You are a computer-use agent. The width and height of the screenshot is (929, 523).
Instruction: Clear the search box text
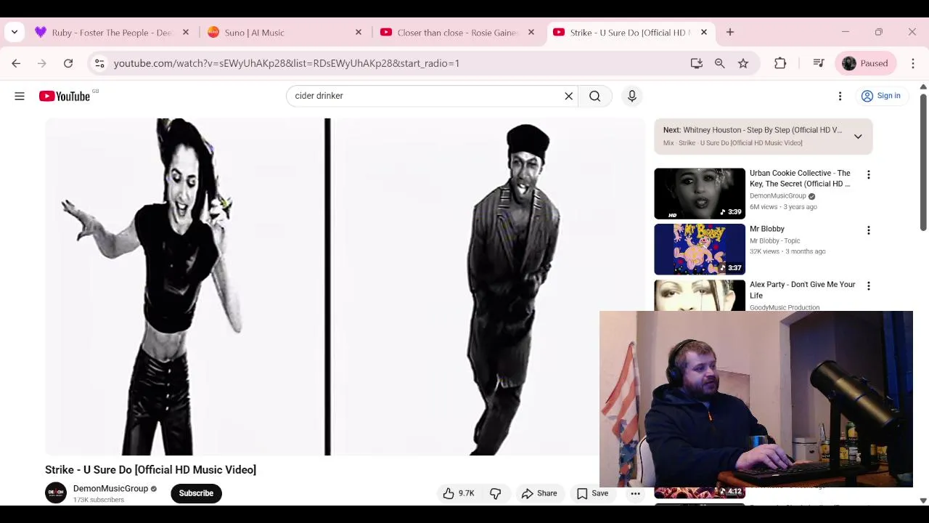pos(569,96)
